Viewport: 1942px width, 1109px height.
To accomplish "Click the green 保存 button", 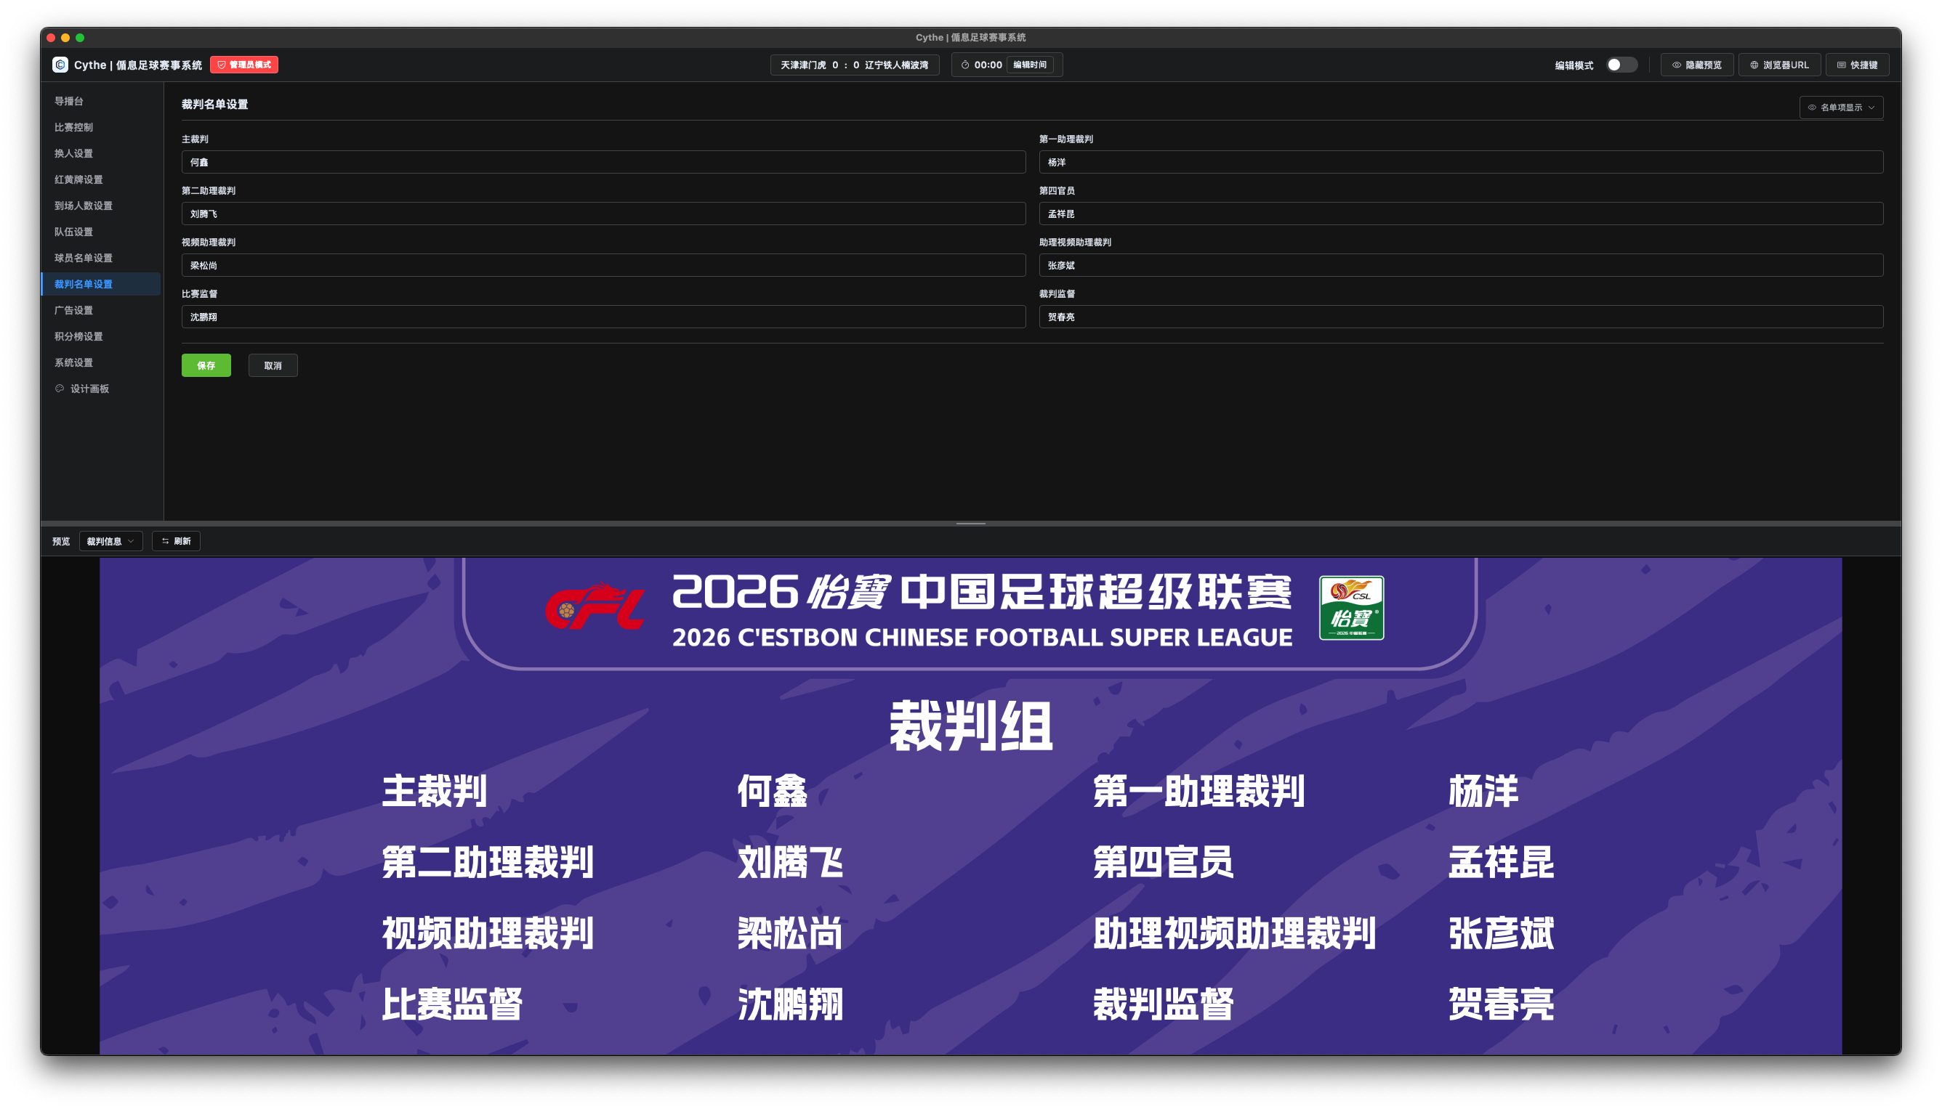I will [x=206, y=365].
